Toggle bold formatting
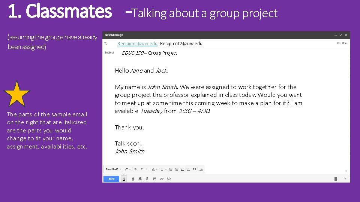360x202 pixels. click(x=136, y=169)
